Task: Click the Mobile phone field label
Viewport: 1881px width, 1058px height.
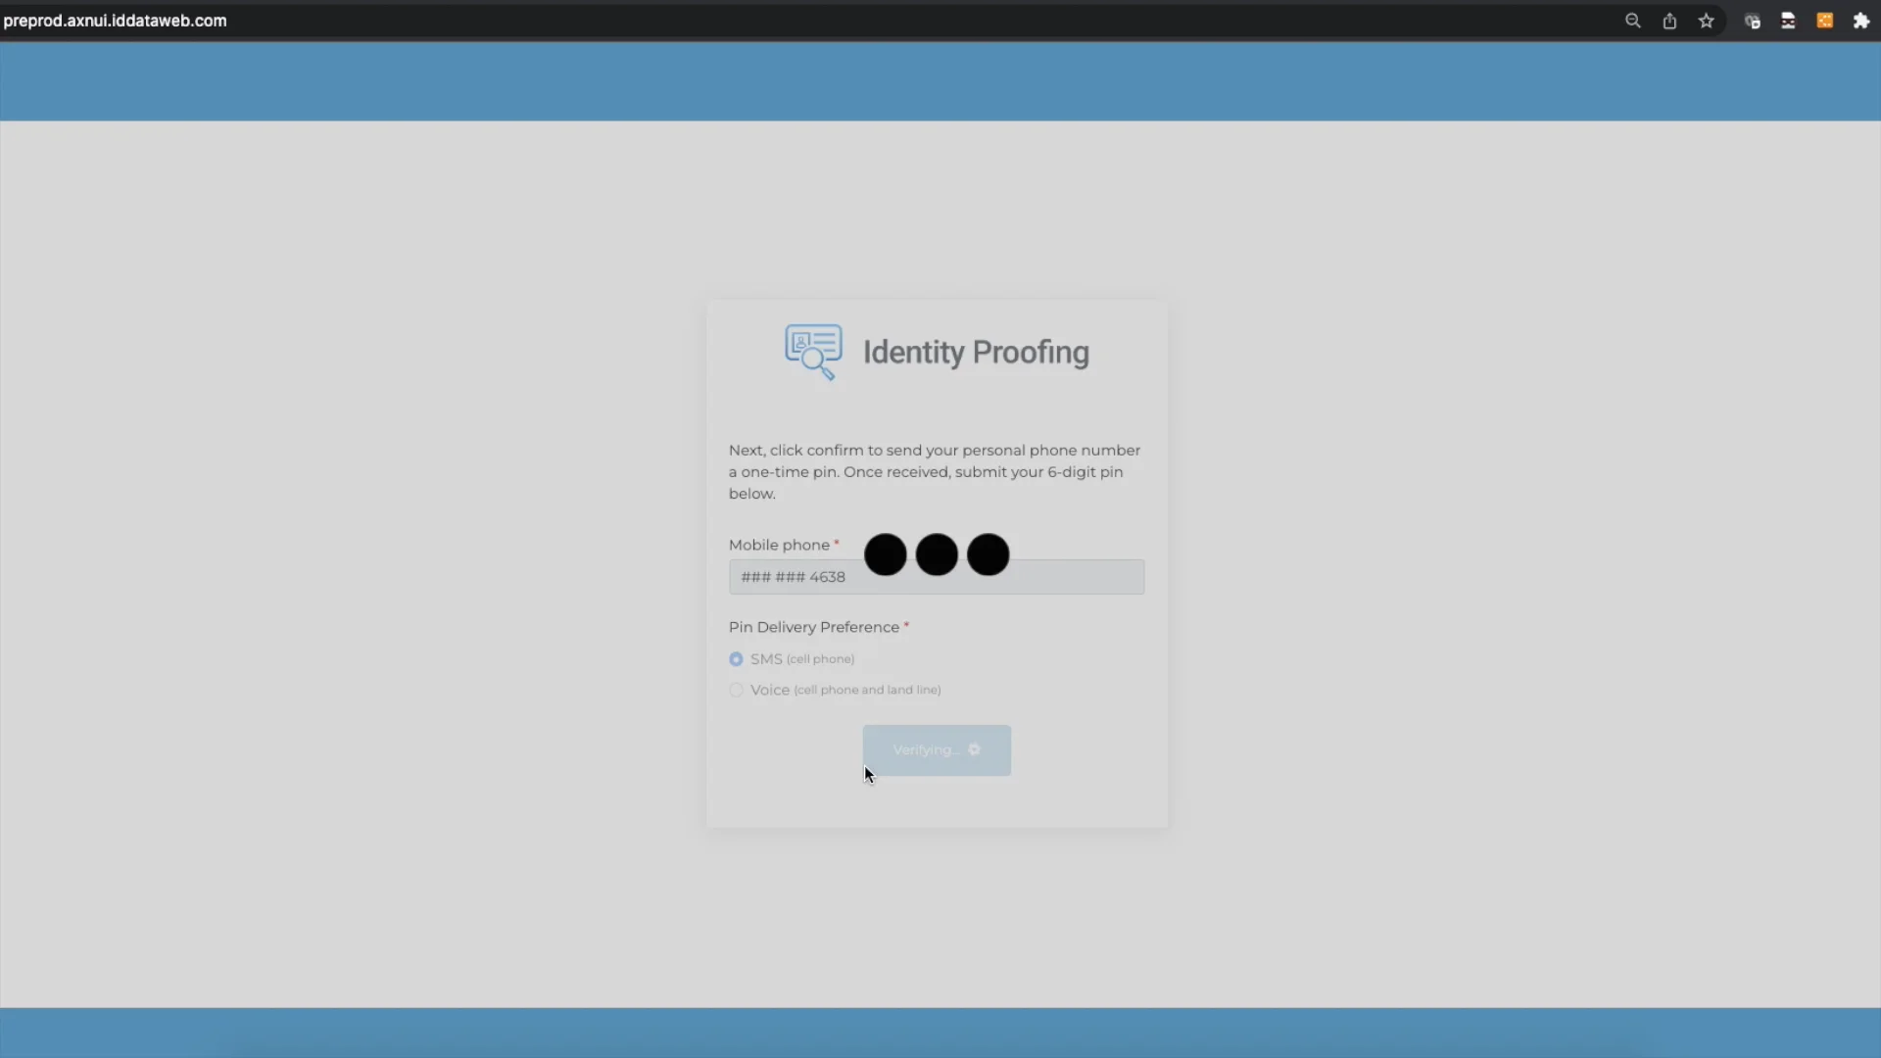Action: tap(779, 545)
